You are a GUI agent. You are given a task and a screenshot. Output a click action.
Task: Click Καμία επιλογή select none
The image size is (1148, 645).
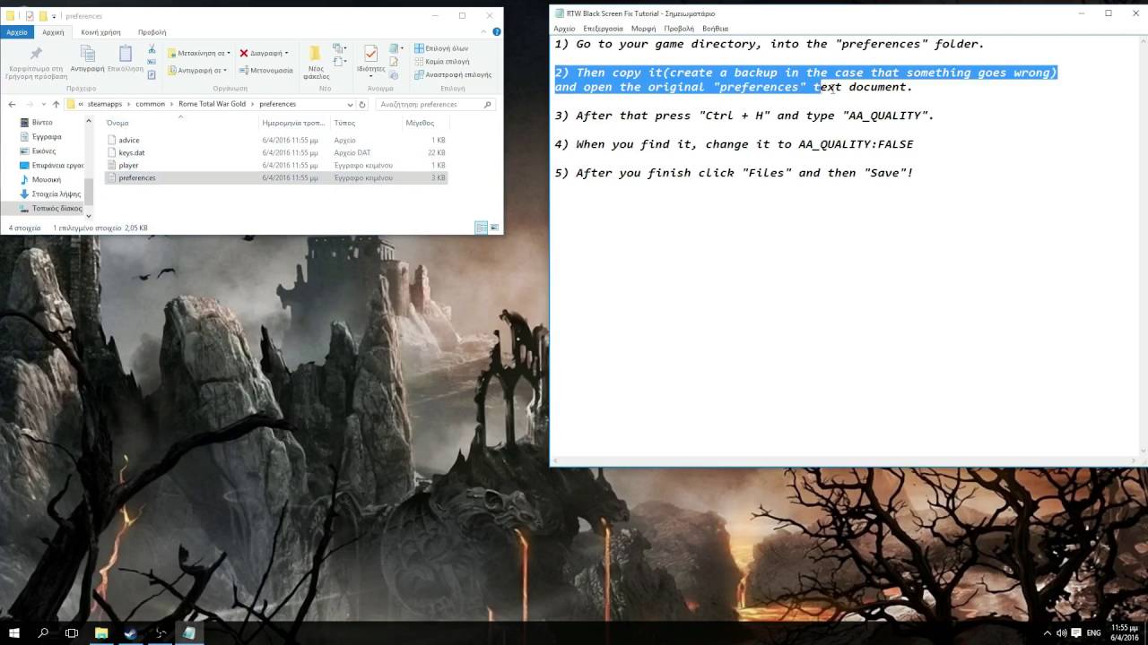(x=441, y=62)
